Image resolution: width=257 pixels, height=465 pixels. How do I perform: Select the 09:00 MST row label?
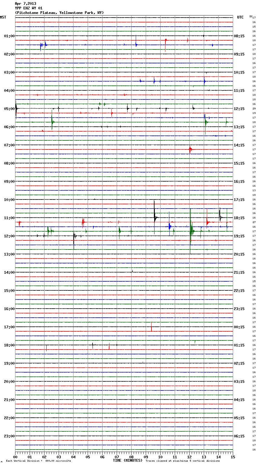tap(9, 182)
